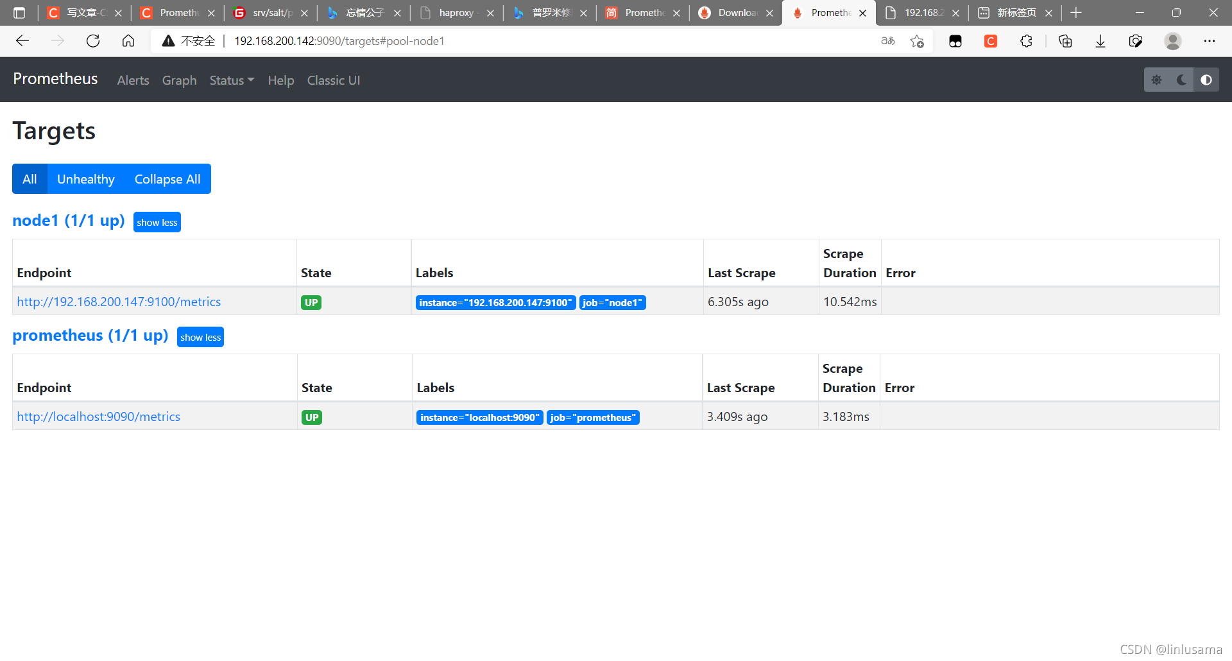Open a new browser tab
This screenshot has height=661, width=1232.
coord(1076,13)
